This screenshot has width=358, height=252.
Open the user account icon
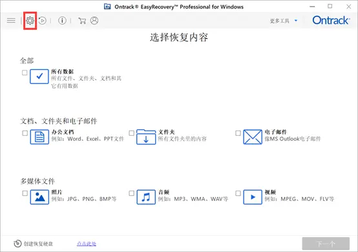click(x=94, y=21)
